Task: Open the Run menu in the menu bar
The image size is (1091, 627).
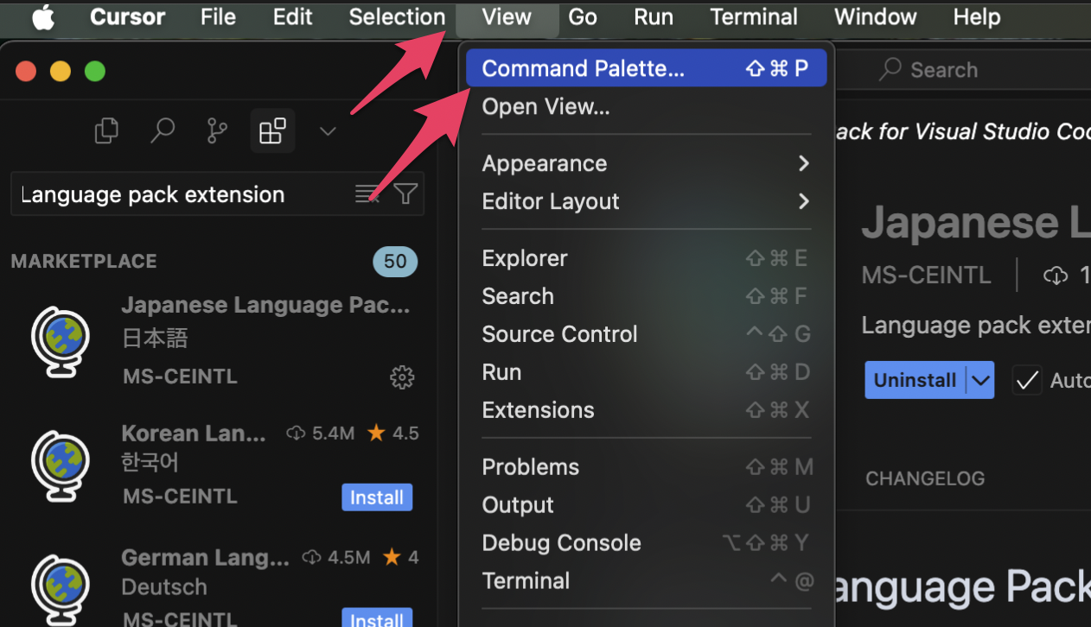Action: click(x=654, y=17)
